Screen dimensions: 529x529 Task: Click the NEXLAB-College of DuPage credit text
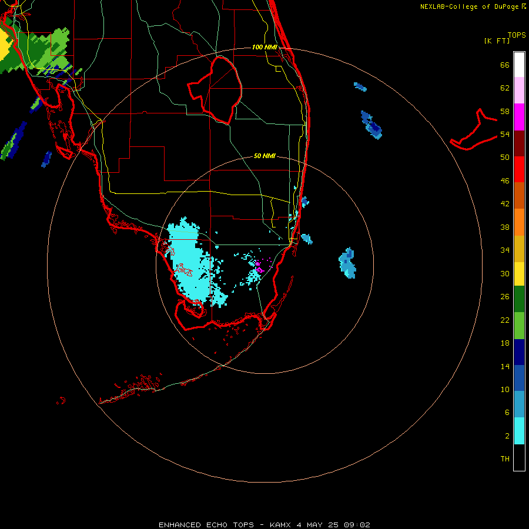point(473,6)
